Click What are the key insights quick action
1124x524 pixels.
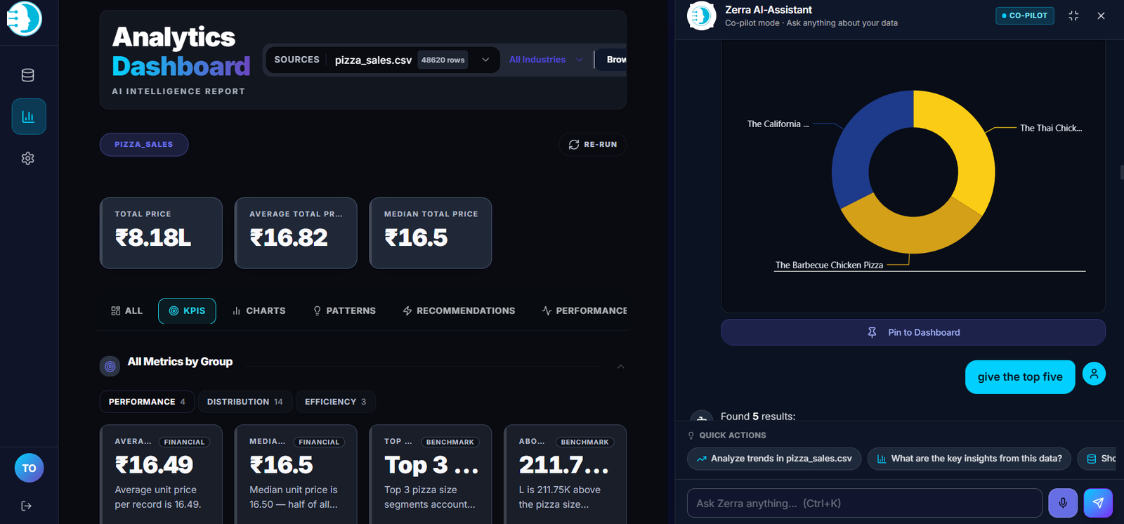pyautogui.click(x=969, y=459)
